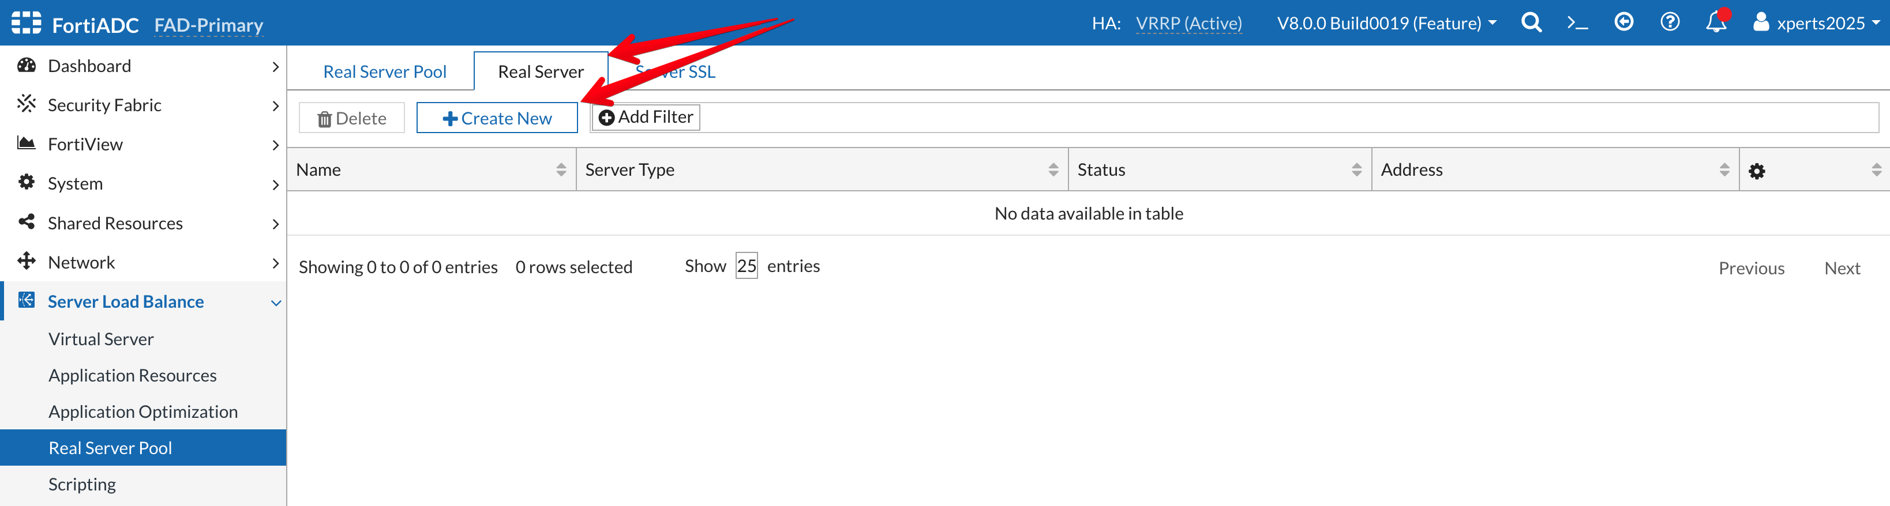Click the circled back-arrow icon in header

1623,22
